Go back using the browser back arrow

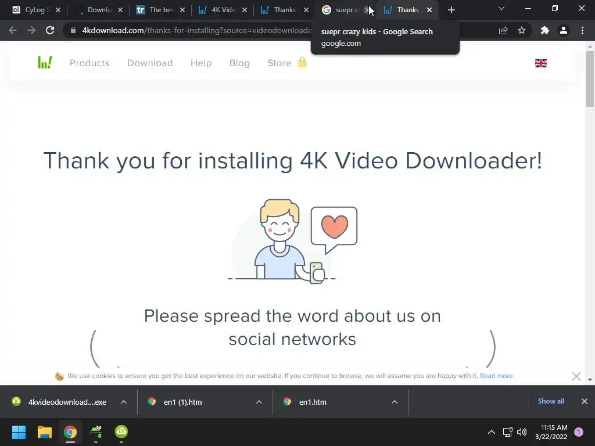(13, 30)
